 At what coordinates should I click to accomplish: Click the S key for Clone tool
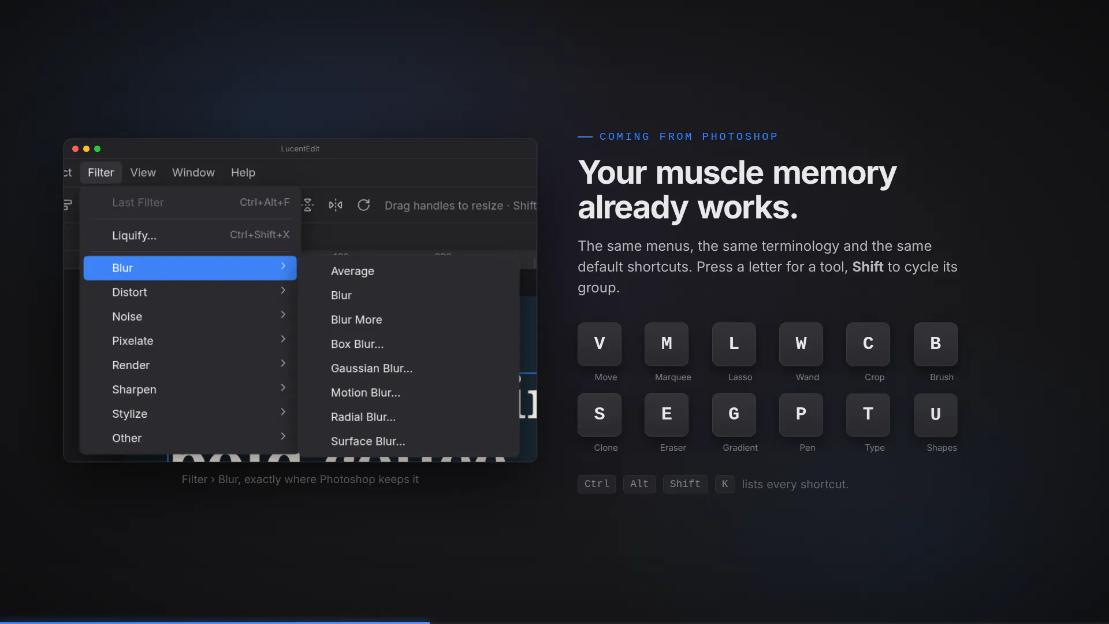point(600,414)
